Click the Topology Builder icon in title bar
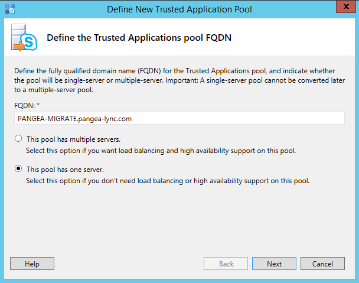This screenshot has width=359, height=283. [10, 9]
